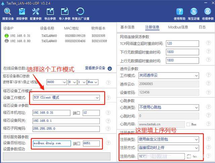
Task: Click the 塔石设备网关 input field
Action: click(66, 121)
